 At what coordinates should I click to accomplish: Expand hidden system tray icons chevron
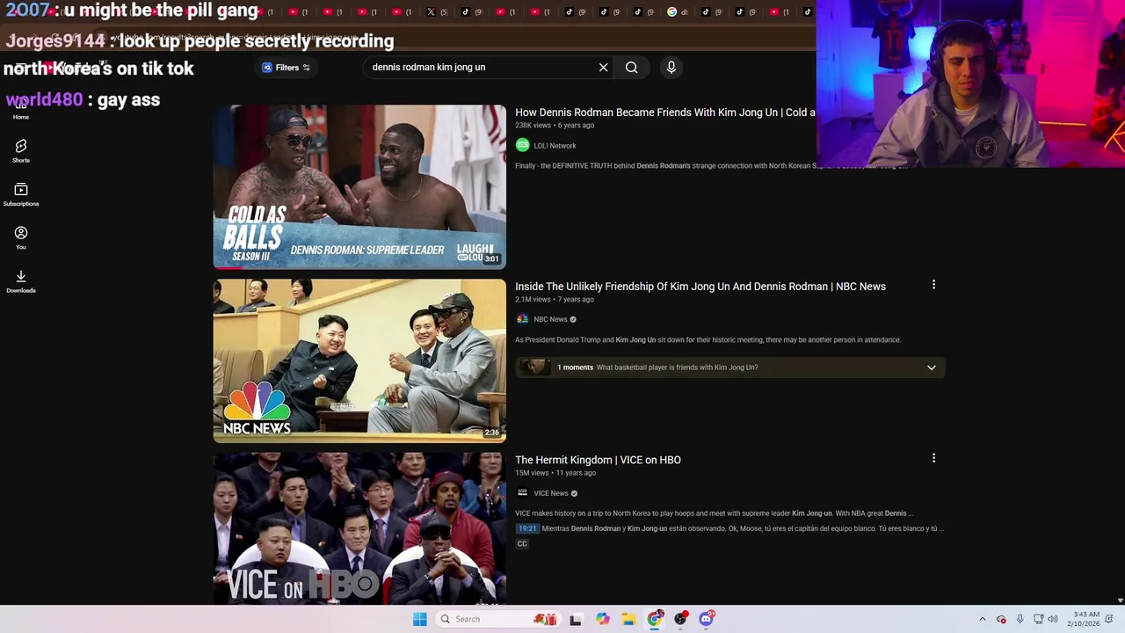click(x=983, y=619)
